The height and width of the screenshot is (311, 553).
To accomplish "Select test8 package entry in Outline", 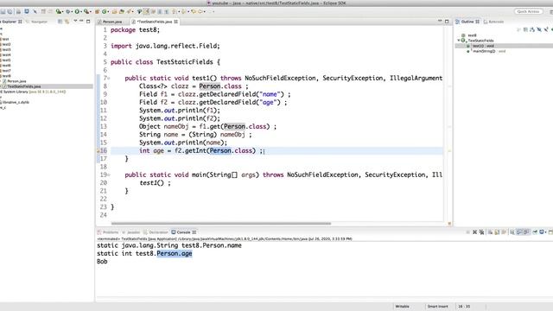I will coord(469,35).
